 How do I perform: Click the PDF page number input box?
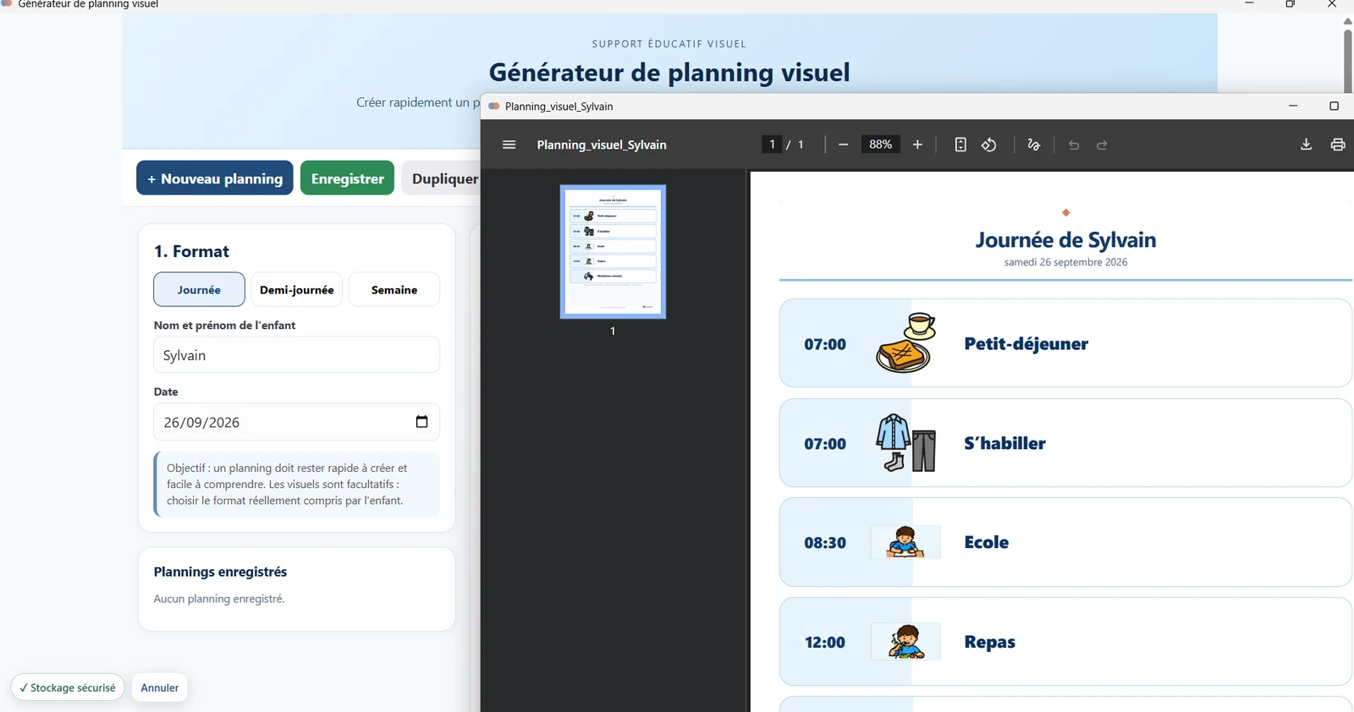772,145
